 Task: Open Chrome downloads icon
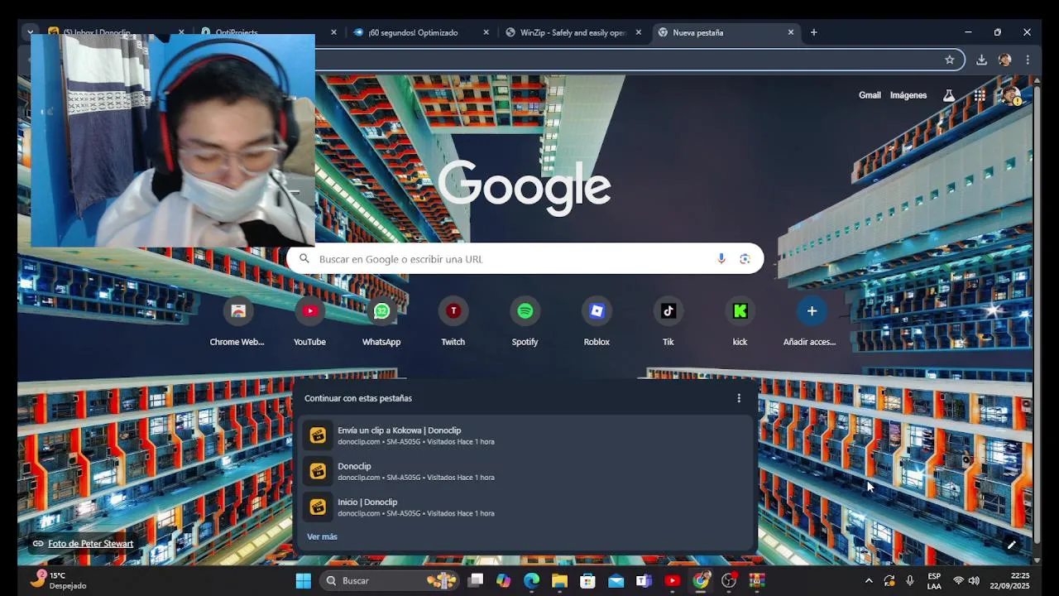(981, 60)
